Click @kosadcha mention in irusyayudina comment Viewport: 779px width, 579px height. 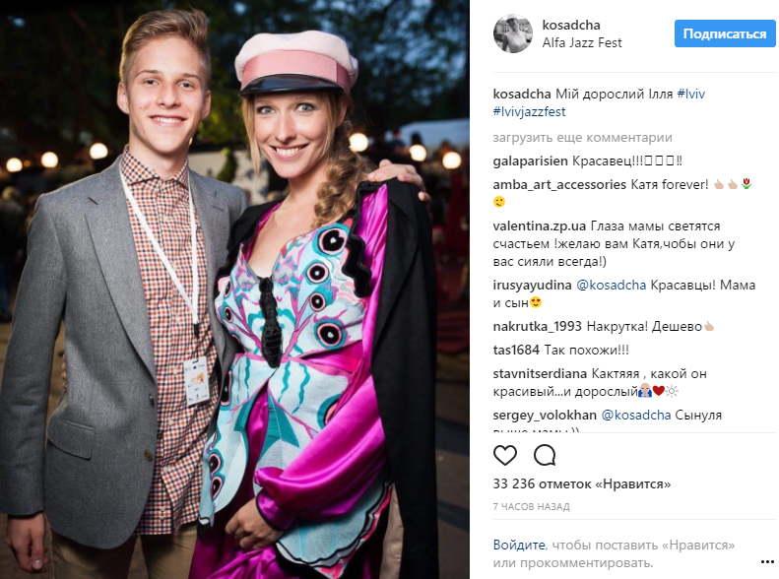pyautogui.click(x=611, y=285)
